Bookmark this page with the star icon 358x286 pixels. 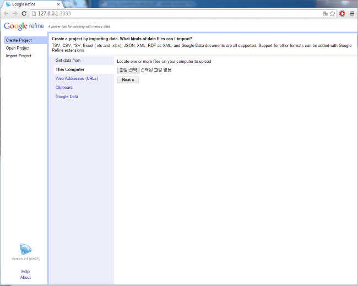pos(333,14)
